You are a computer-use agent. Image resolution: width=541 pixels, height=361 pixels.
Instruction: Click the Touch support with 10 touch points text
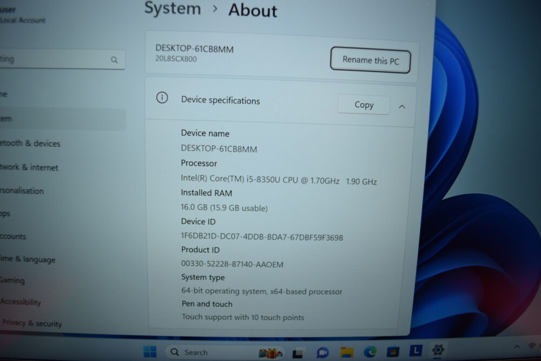point(243,317)
